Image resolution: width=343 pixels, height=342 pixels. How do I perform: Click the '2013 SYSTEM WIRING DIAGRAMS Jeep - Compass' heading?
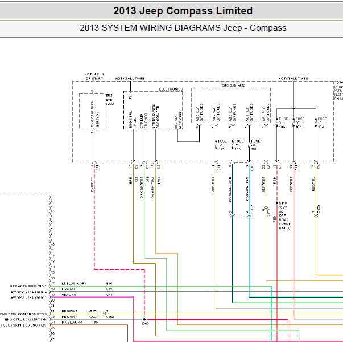(x=183, y=28)
